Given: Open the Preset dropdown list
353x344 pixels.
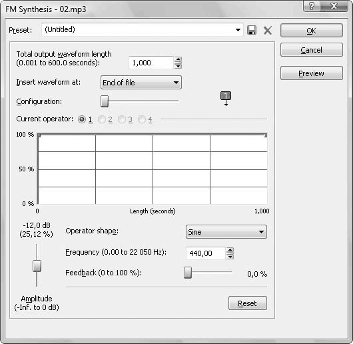Looking at the screenshot, I should click(238, 30).
